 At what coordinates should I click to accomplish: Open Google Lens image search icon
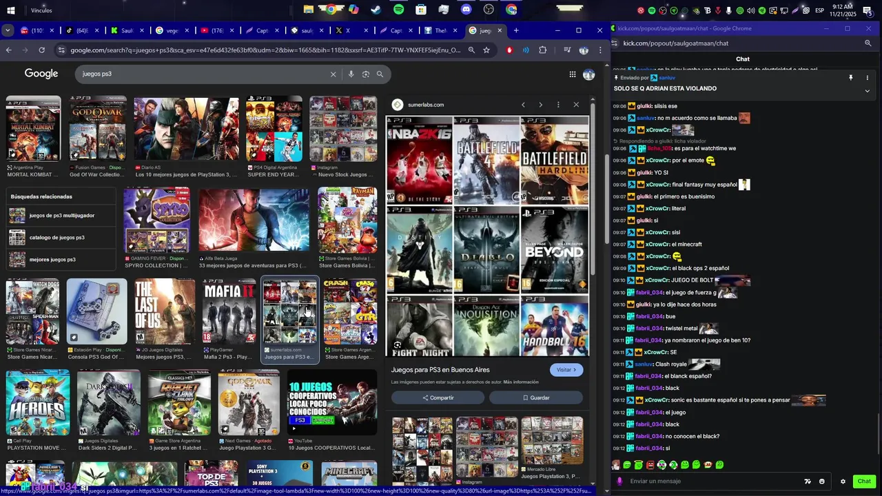(366, 74)
